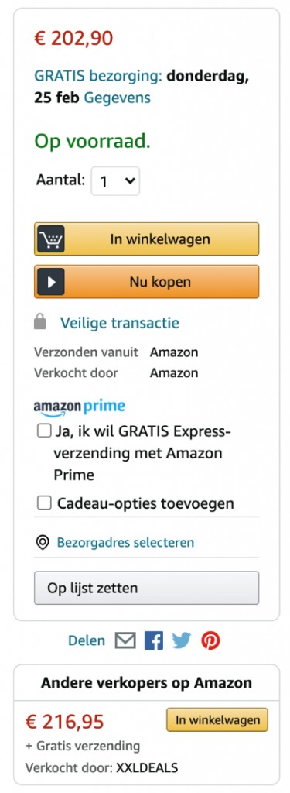The image size is (290, 793).
Task: Open Veilige transactie link
Action: (120, 323)
